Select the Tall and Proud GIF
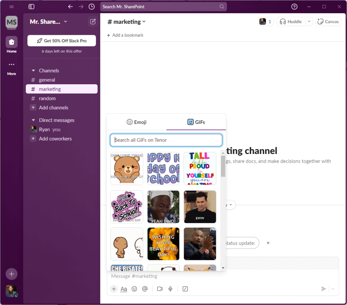347x305 pixels. tap(200, 169)
